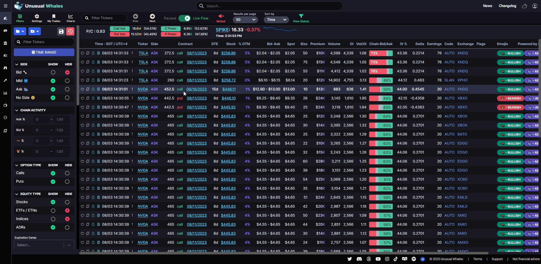The height and width of the screenshot is (264, 541).
Task: Select Hide for ADRs
Action: tap(67, 227)
